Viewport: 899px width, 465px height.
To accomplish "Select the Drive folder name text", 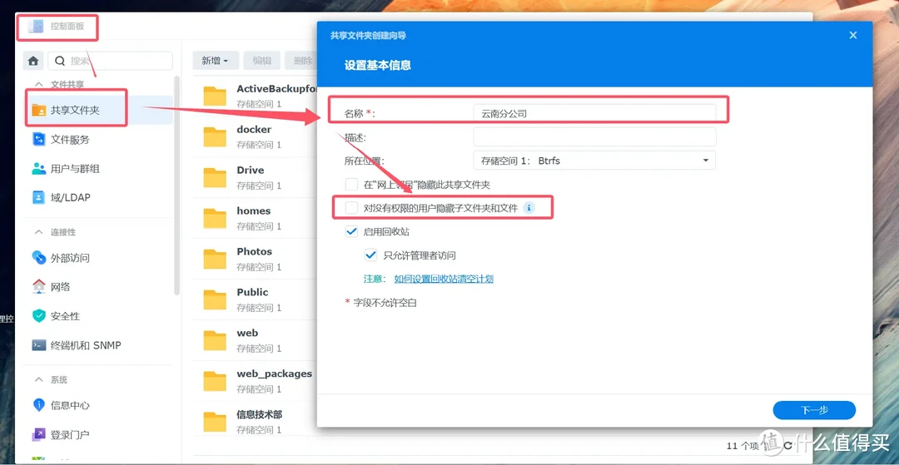I will pyautogui.click(x=251, y=170).
